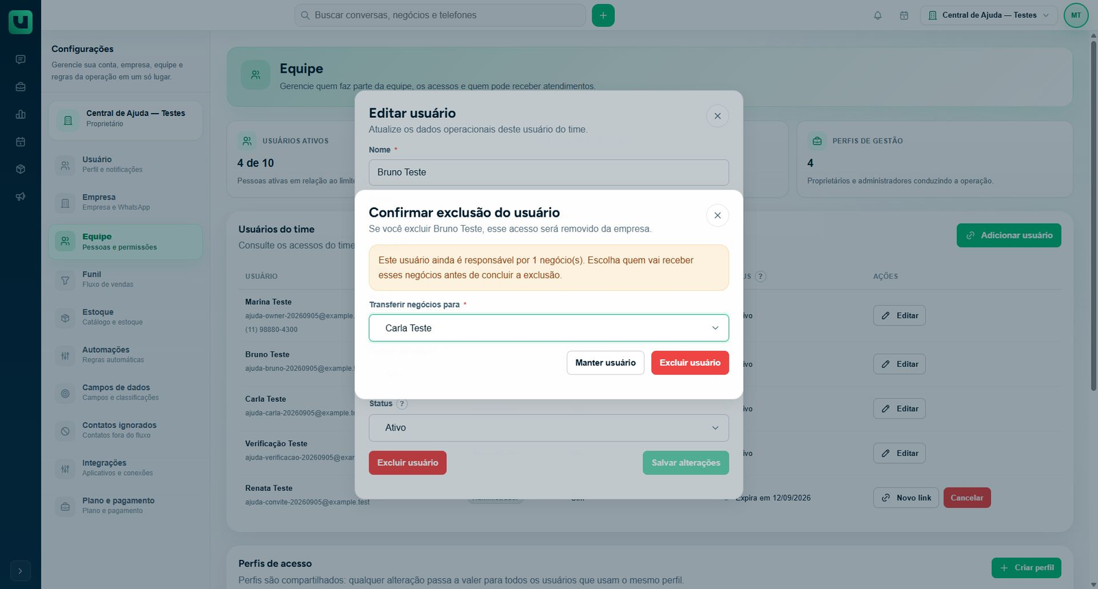The image size is (1098, 589).
Task: Open Integrações settings section
Action: [126, 468]
